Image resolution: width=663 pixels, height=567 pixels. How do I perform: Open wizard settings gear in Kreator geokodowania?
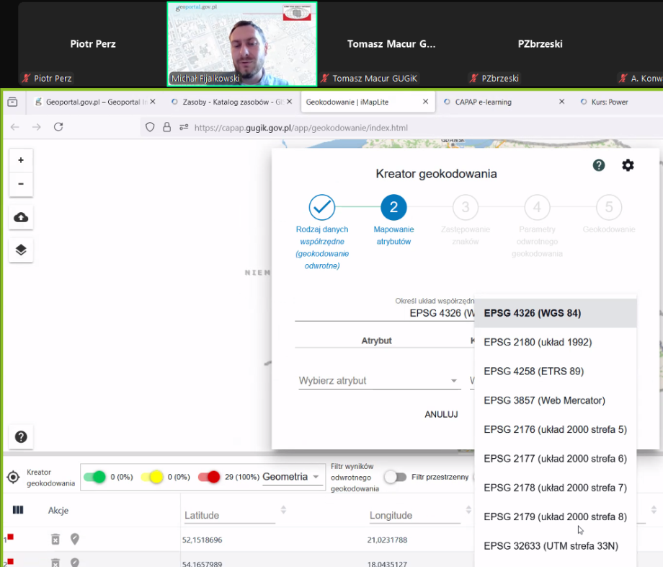pos(628,165)
